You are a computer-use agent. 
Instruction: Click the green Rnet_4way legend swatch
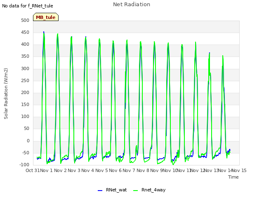tap(135, 191)
